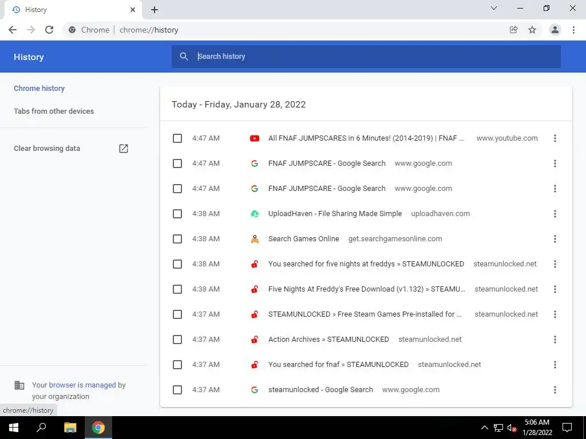Bookmark this tab with the star icon

coord(532,30)
